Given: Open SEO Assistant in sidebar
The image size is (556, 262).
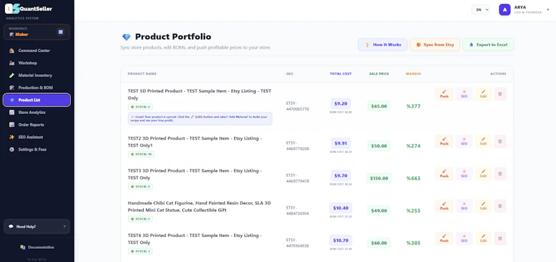Looking at the screenshot, I should point(37,137).
